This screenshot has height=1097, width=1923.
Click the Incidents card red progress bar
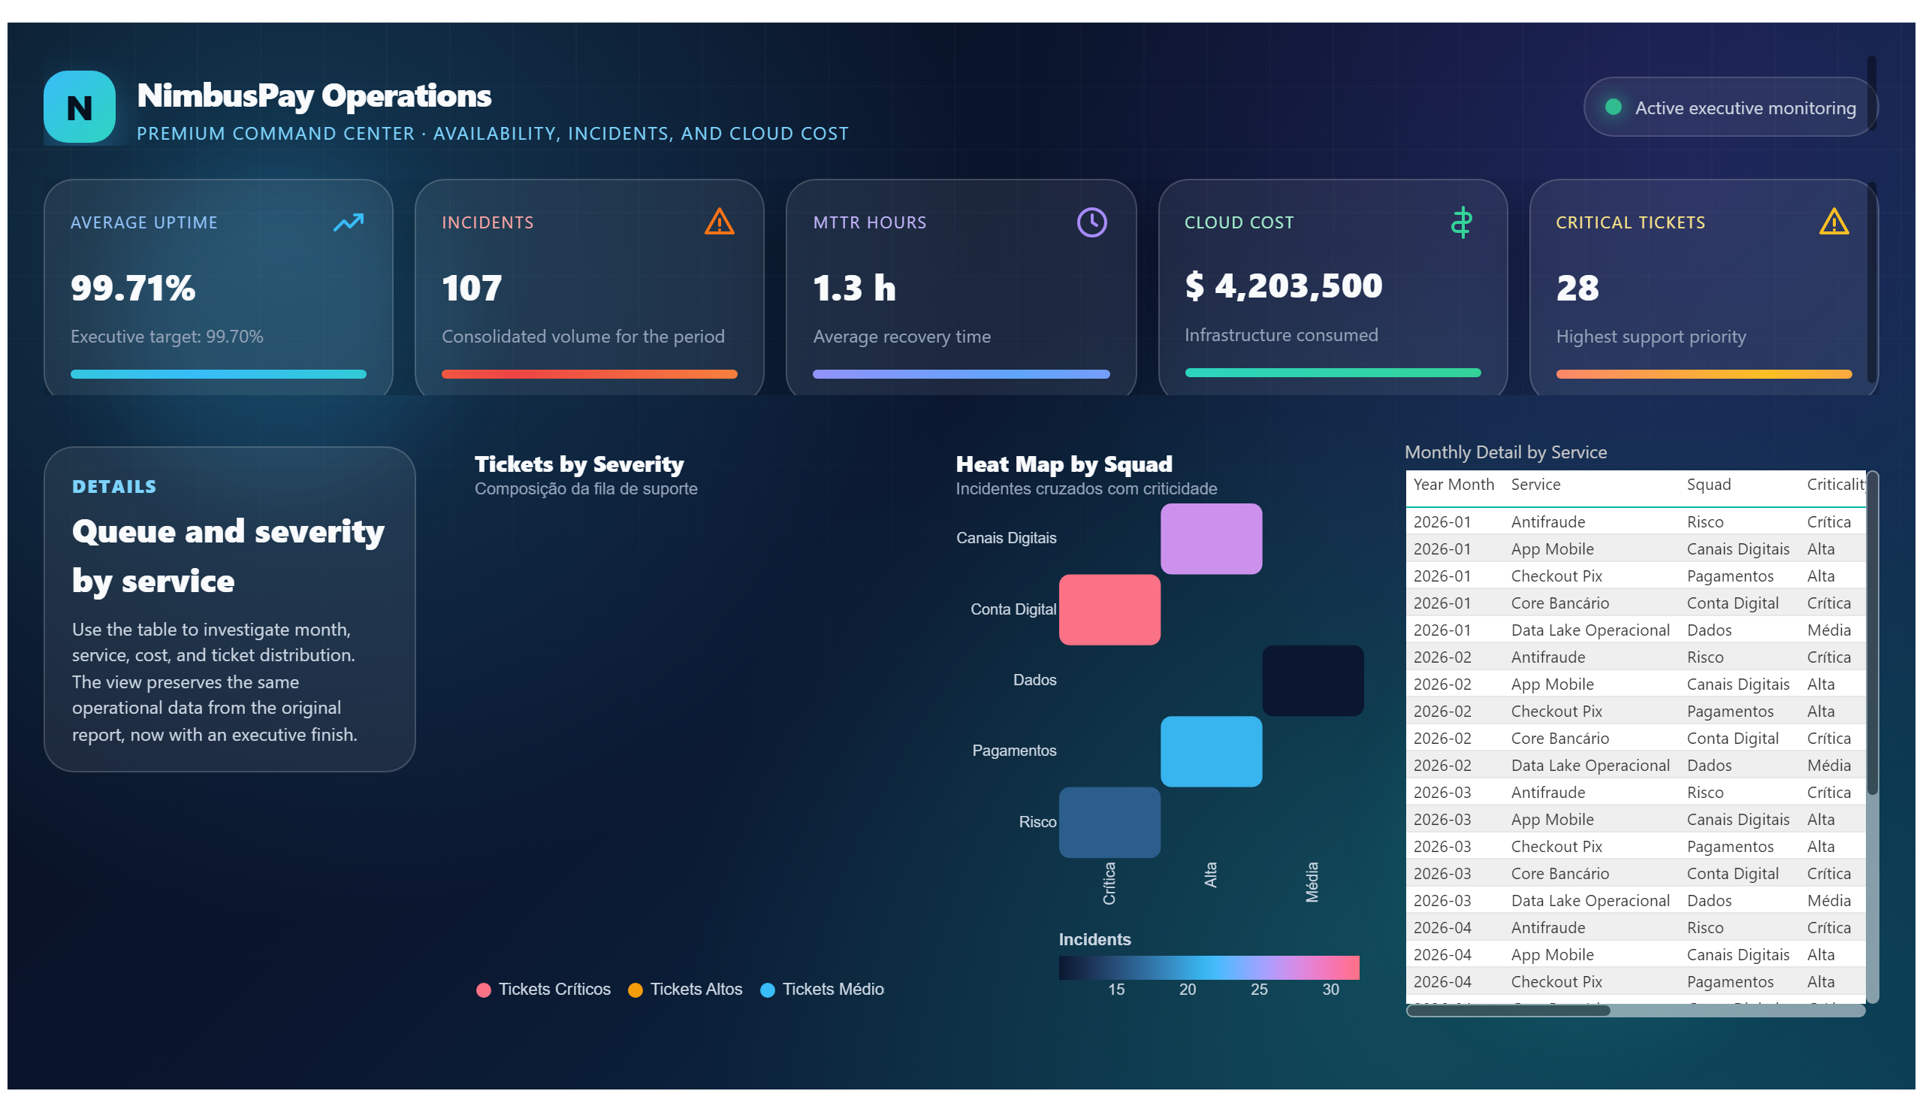coord(589,373)
